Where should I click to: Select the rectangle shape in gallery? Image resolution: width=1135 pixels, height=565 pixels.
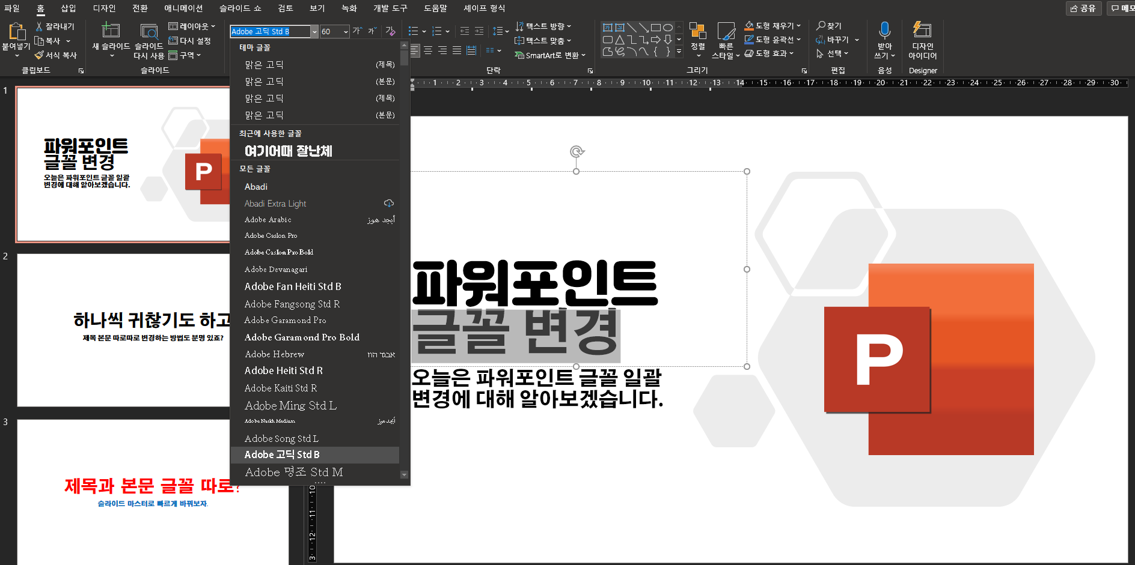tap(656, 28)
